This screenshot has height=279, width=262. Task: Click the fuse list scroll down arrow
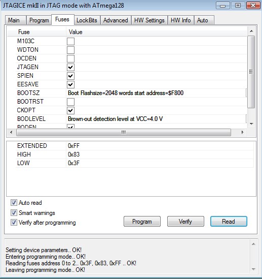[251, 123]
